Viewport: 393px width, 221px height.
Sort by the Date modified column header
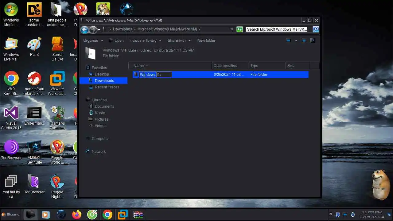coord(230,65)
